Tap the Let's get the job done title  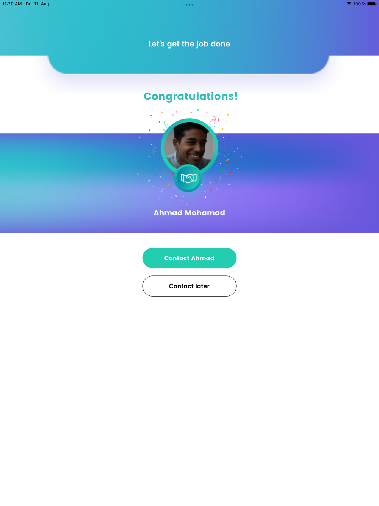(189, 44)
